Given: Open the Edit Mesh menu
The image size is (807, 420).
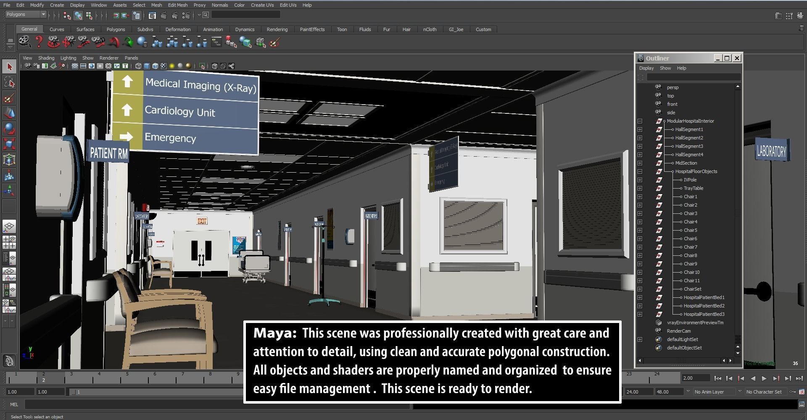Looking at the screenshot, I should (x=177, y=5).
